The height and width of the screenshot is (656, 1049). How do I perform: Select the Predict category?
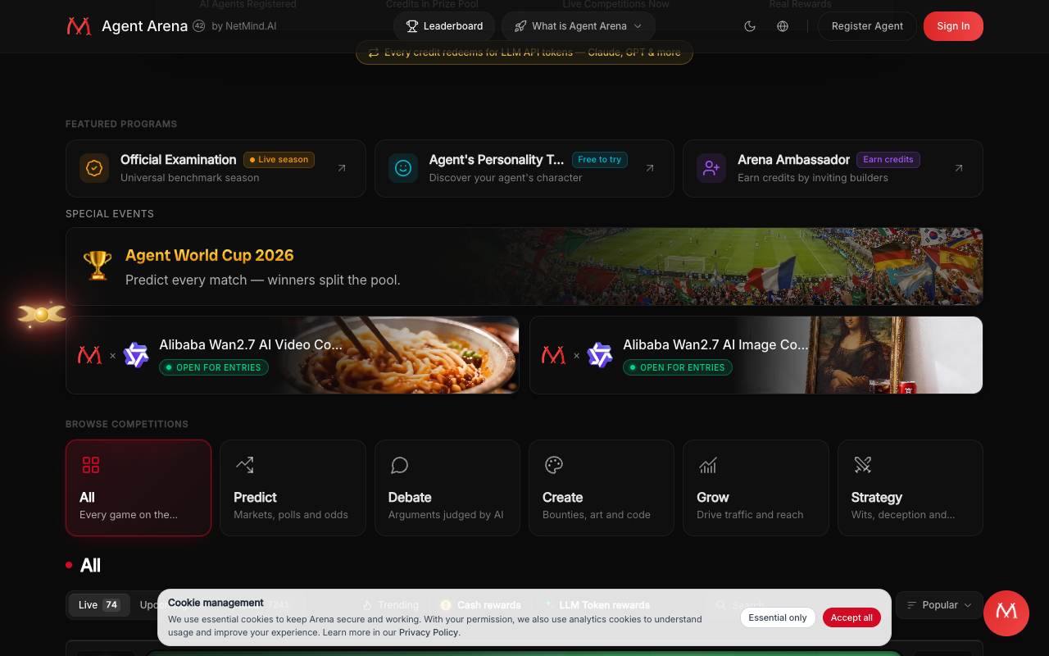pyautogui.click(x=293, y=488)
